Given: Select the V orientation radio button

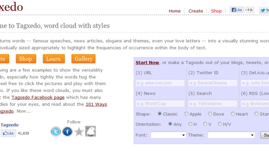Looking at the screenshot, I should coord(205,124).
